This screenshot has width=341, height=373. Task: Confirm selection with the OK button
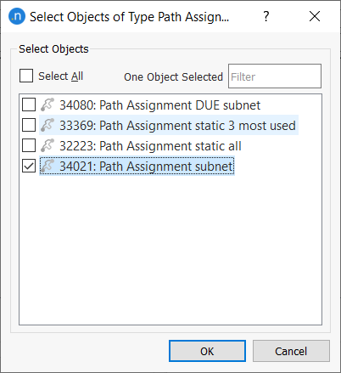[207, 351]
